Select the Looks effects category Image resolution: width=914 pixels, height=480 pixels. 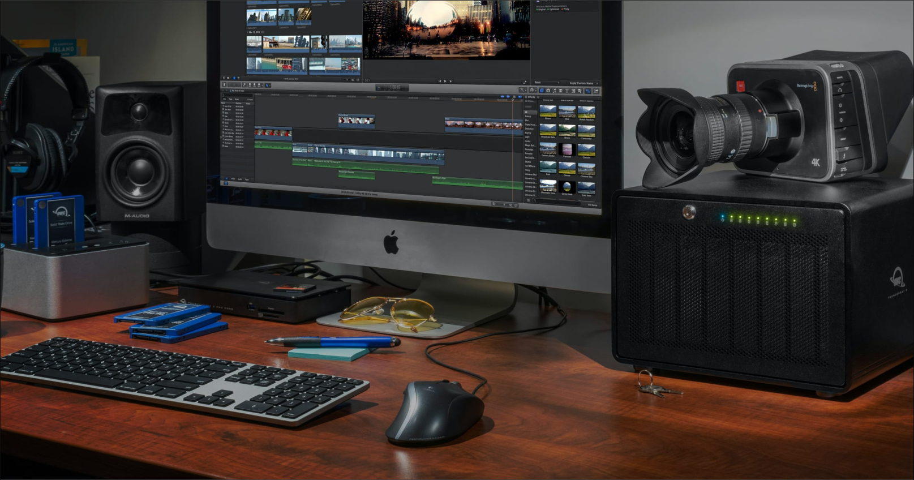[528, 141]
